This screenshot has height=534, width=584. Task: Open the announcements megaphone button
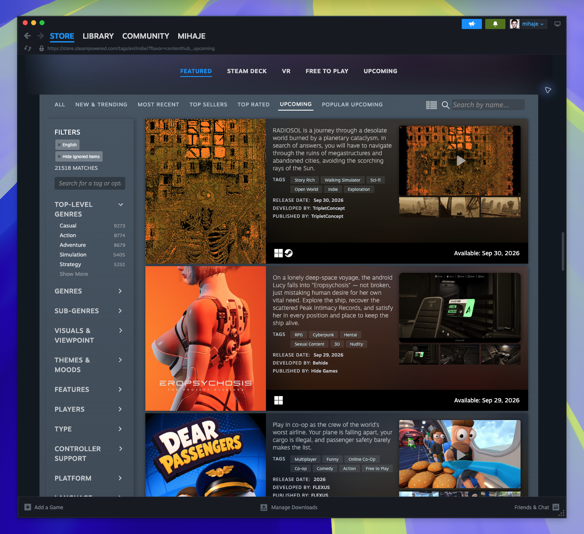pos(472,24)
